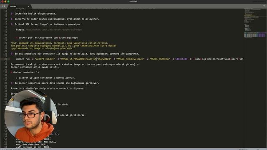Click the "--name sql" argument on line 28

(199, 59)
